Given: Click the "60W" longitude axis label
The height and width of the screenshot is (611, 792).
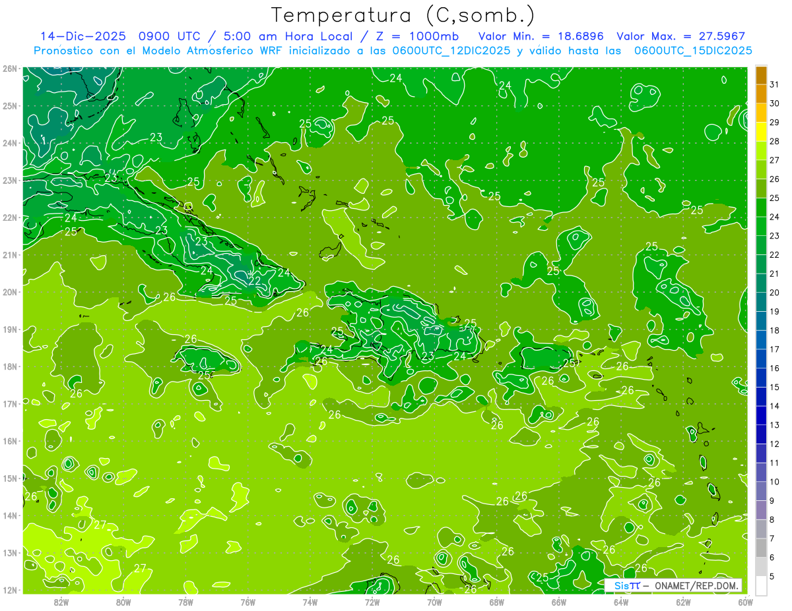Looking at the screenshot, I should click(x=745, y=602).
